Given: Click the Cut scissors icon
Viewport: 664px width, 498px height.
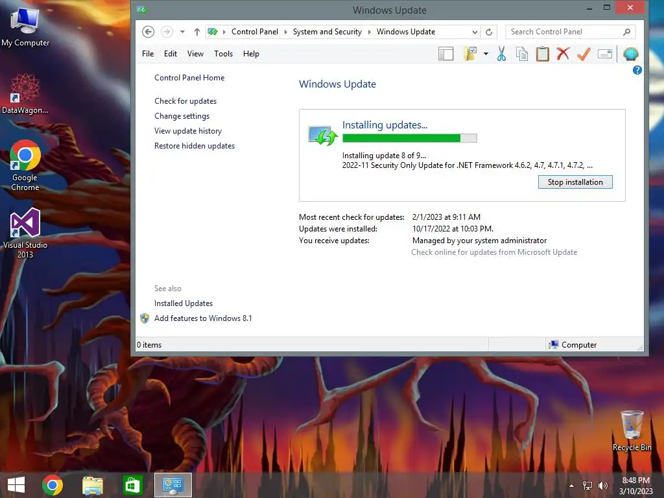Looking at the screenshot, I should tap(502, 54).
